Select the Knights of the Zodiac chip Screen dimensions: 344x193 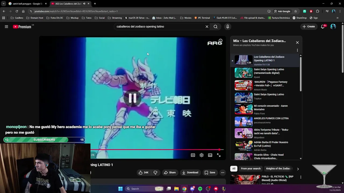[x=278, y=169]
